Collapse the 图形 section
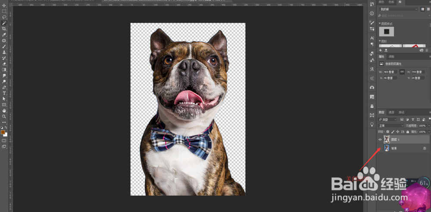Image resolution: width=431 pixels, height=212 pixels. (380, 41)
